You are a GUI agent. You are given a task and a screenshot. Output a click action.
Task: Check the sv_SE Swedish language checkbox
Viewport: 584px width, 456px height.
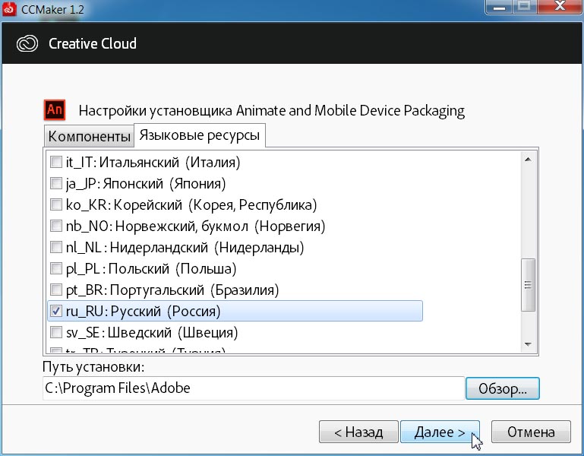[56, 332]
